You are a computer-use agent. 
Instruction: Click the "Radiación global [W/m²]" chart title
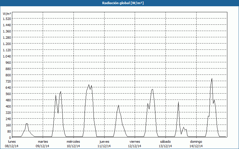click(x=119, y=3)
